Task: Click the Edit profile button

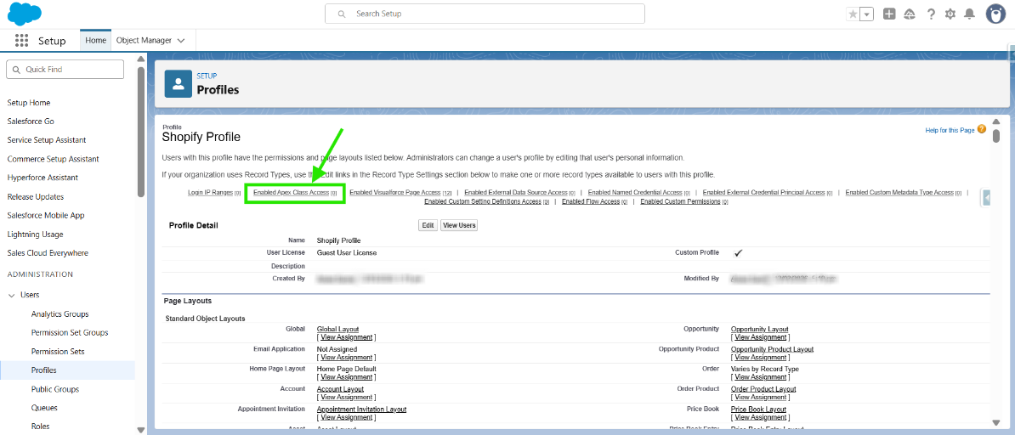Action: click(x=428, y=225)
